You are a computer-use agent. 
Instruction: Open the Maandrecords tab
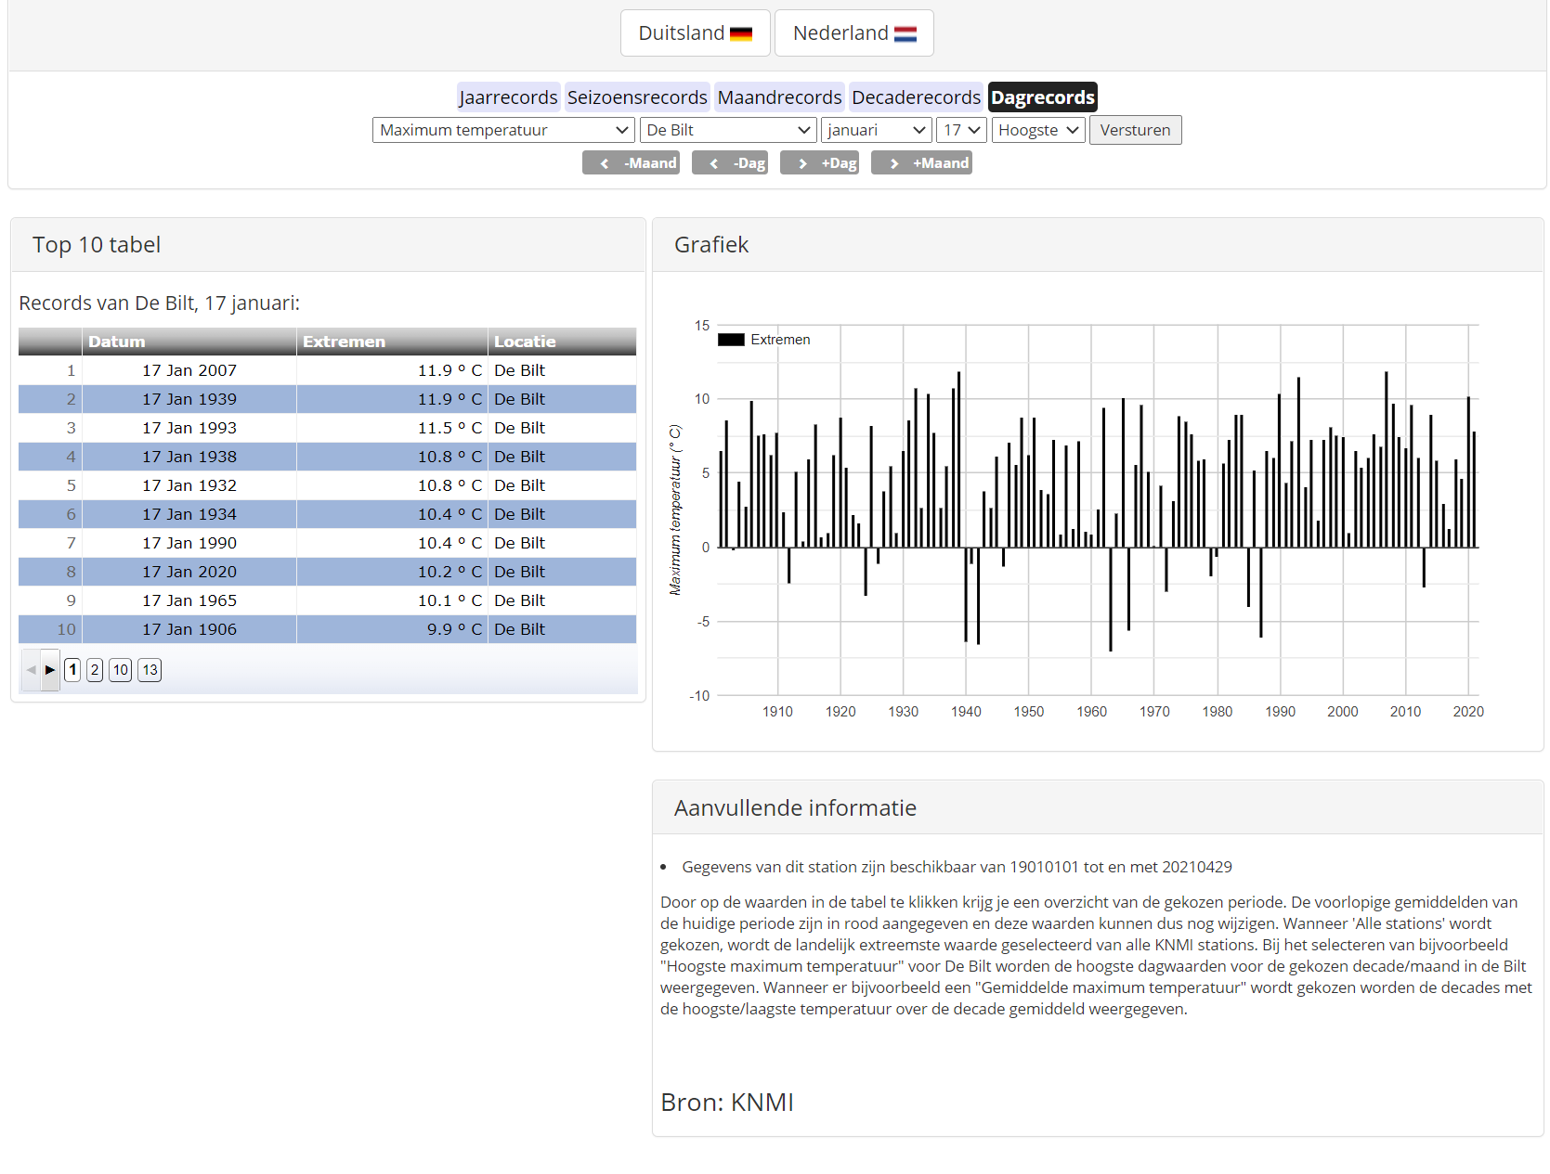tap(779, 97)
